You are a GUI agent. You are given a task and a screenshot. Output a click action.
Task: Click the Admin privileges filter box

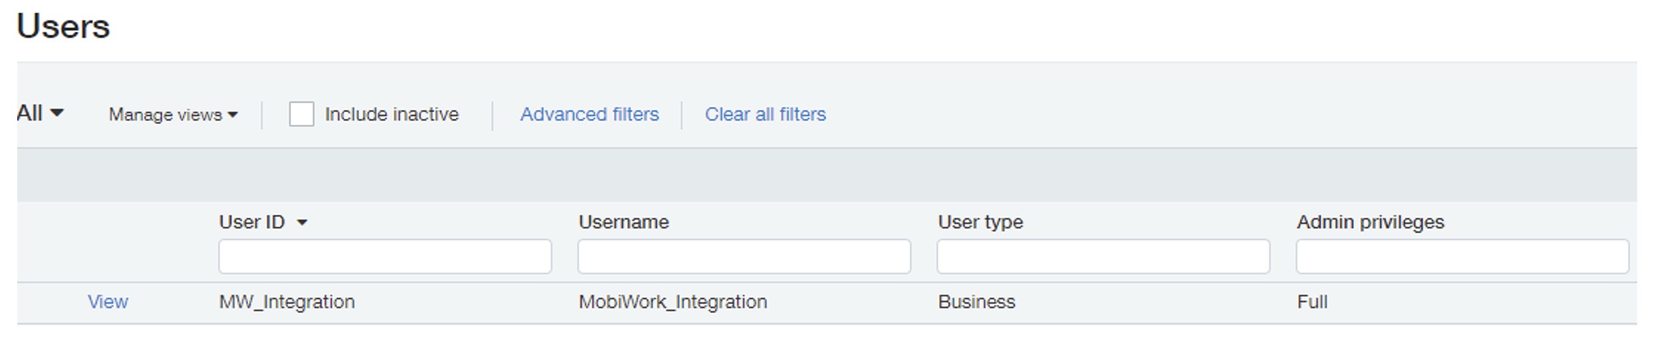[x=1462, y=257]
